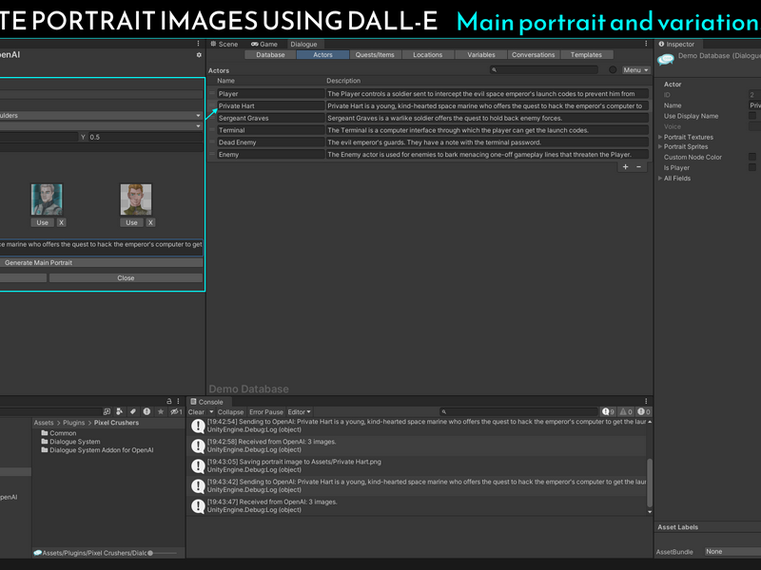This screenshot has width=761, height=570.
Task: Toggle the Project panel lock icon
Action: [169, 401]
